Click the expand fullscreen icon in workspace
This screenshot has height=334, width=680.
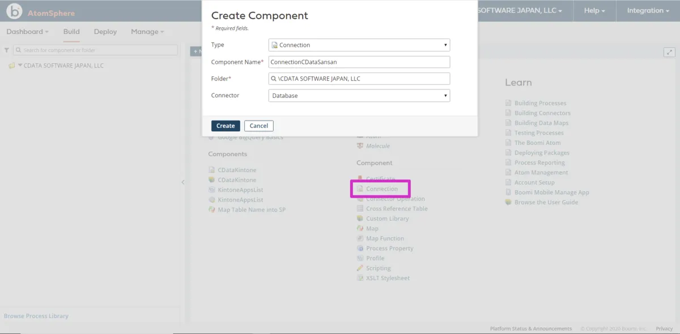[x=669, y=52]
